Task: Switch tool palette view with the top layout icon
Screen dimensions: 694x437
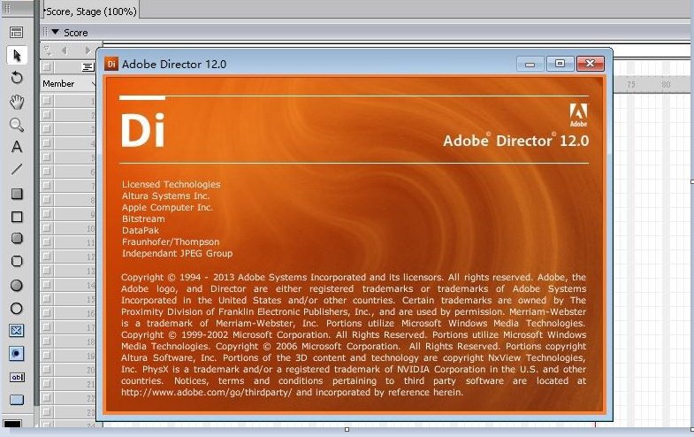Action: [17, 32]
